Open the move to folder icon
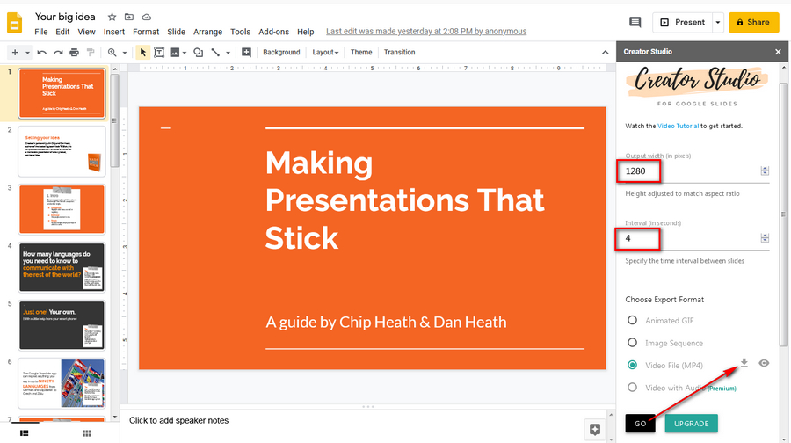 point(129,17)
